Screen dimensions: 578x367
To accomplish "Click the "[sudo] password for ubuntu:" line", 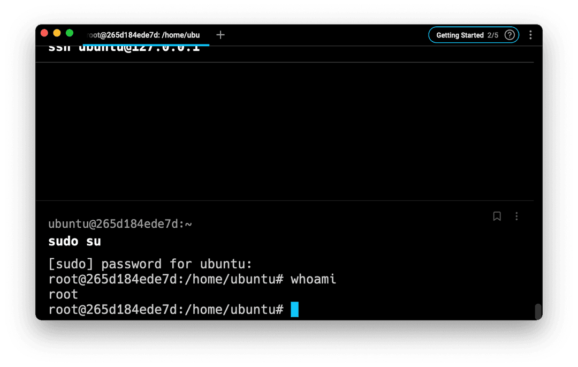I will click(x=150, y=264).
